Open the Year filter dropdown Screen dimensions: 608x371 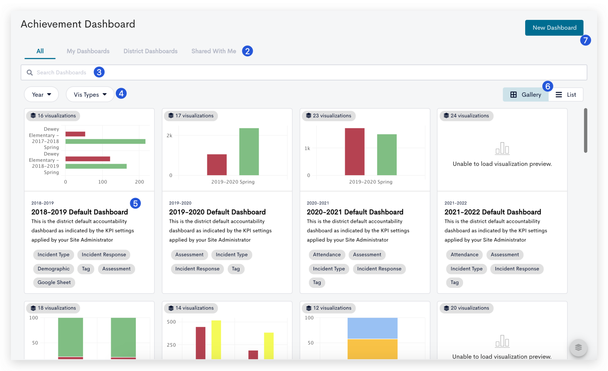pyautogui.click(x=41, y=94)
